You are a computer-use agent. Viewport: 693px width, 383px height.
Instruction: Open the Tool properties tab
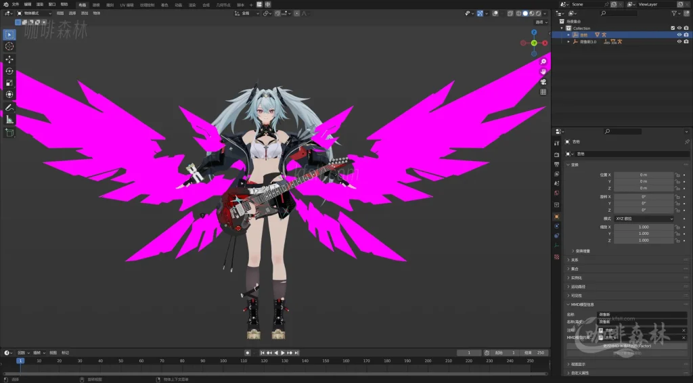556,143
